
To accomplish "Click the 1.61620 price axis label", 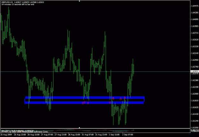I will 195,107.
